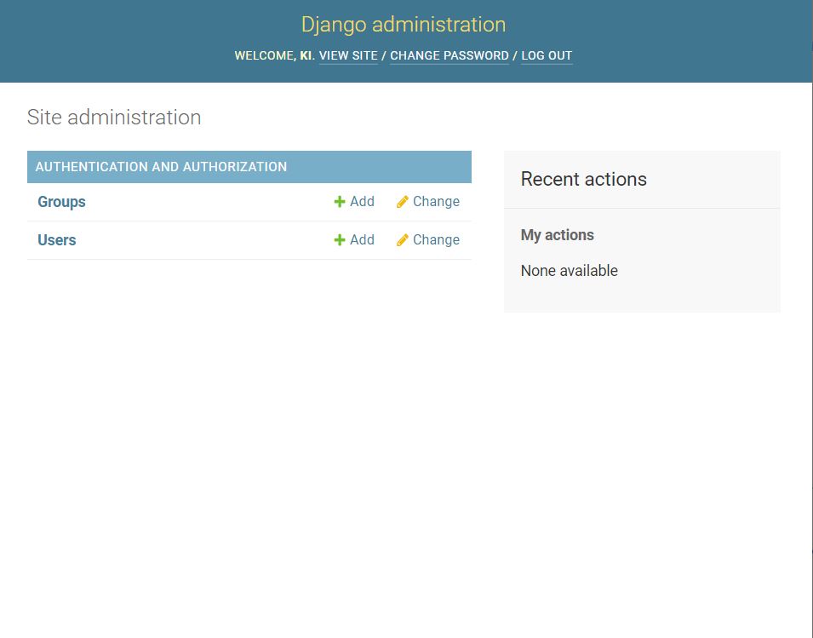Click the Recent actions heading
Image resolution: width=813 pixels, height=638 pixels.
point(584,179)
